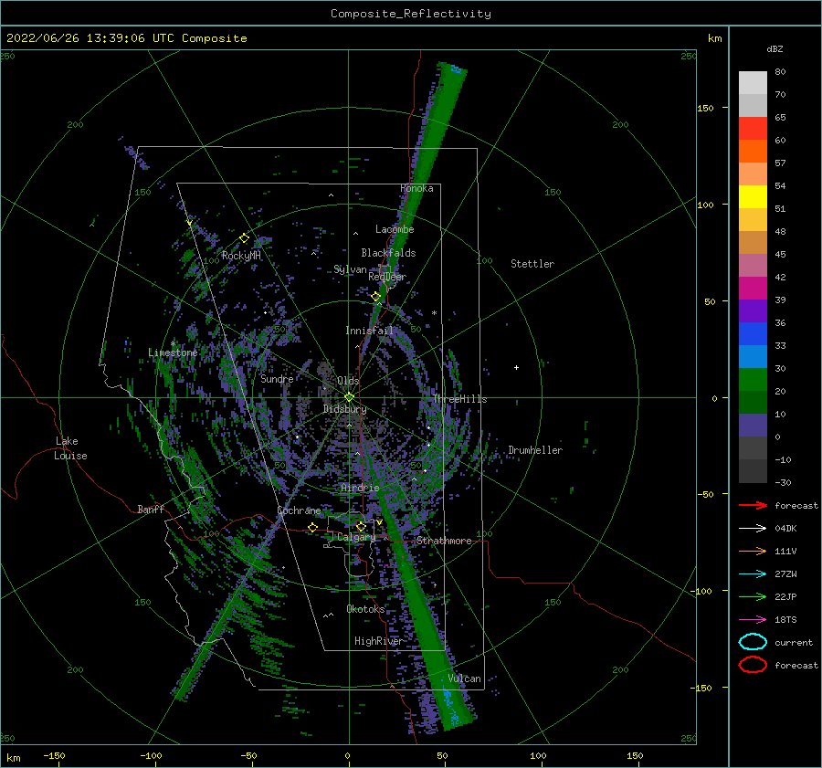Image resolution: width=822 pixels, height=768 pixels.
Task: Click the 39 dBZ magenta swatch
Action: 753,289
